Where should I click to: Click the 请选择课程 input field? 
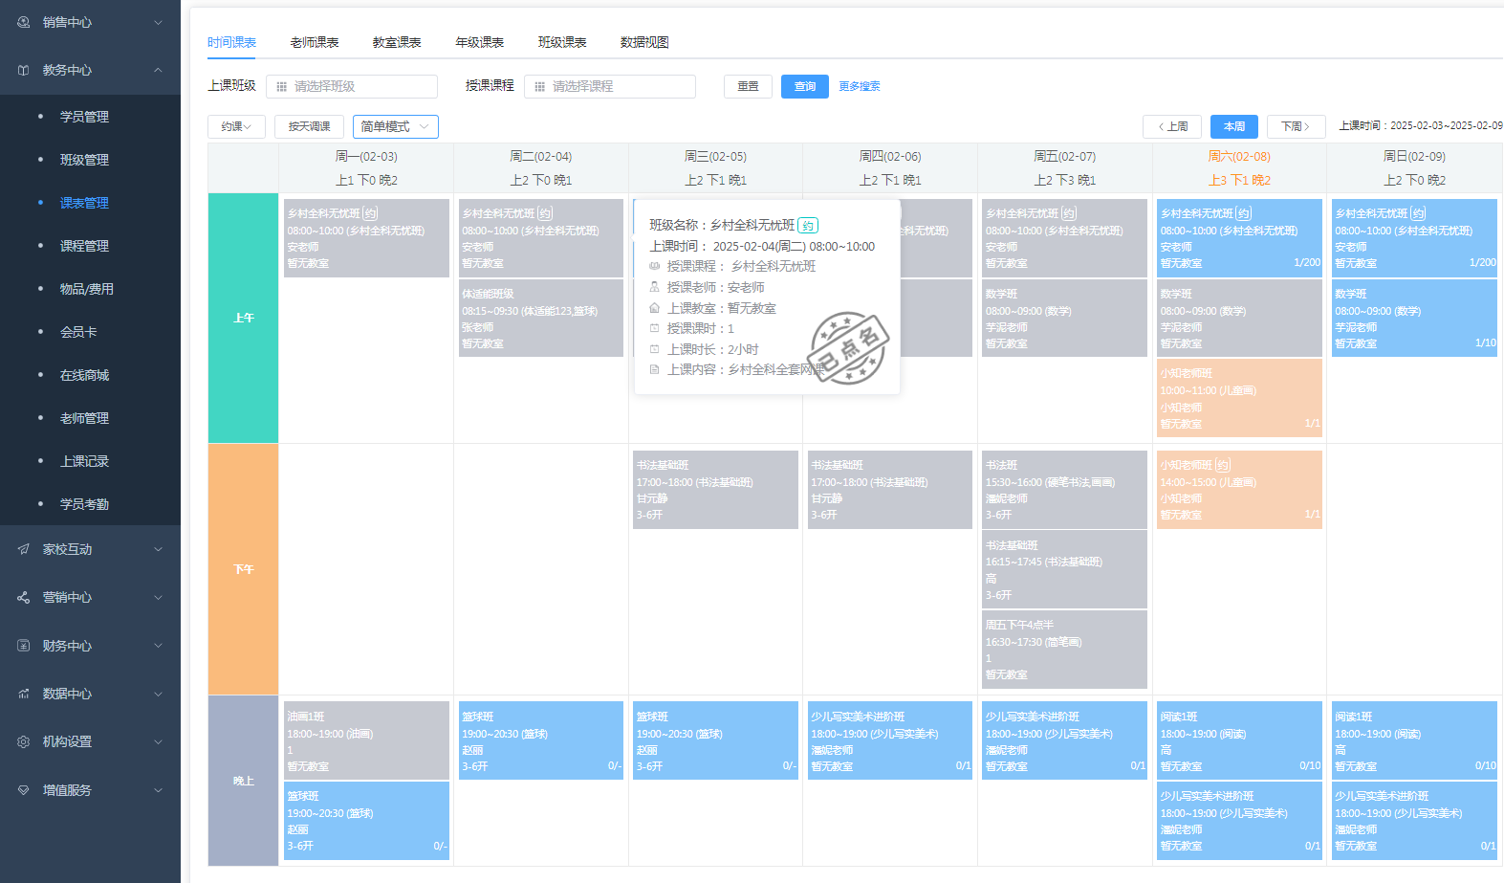pyautogui.click(x=610, y=86)
